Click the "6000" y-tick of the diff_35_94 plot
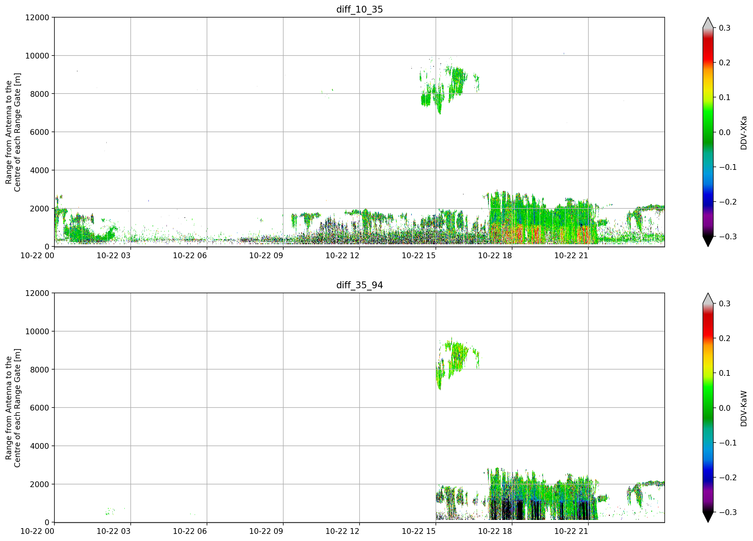 pos(39,408)
